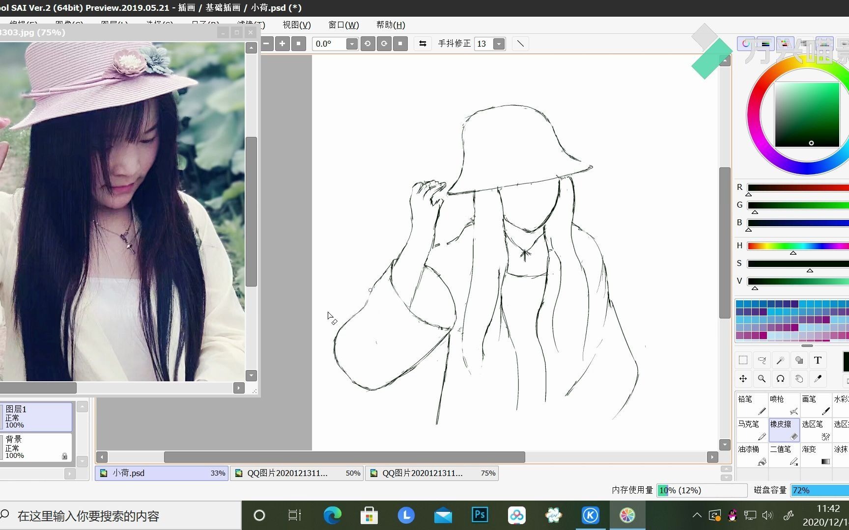
Task: Select the Hand pan tool
Action: pos(799,379)
